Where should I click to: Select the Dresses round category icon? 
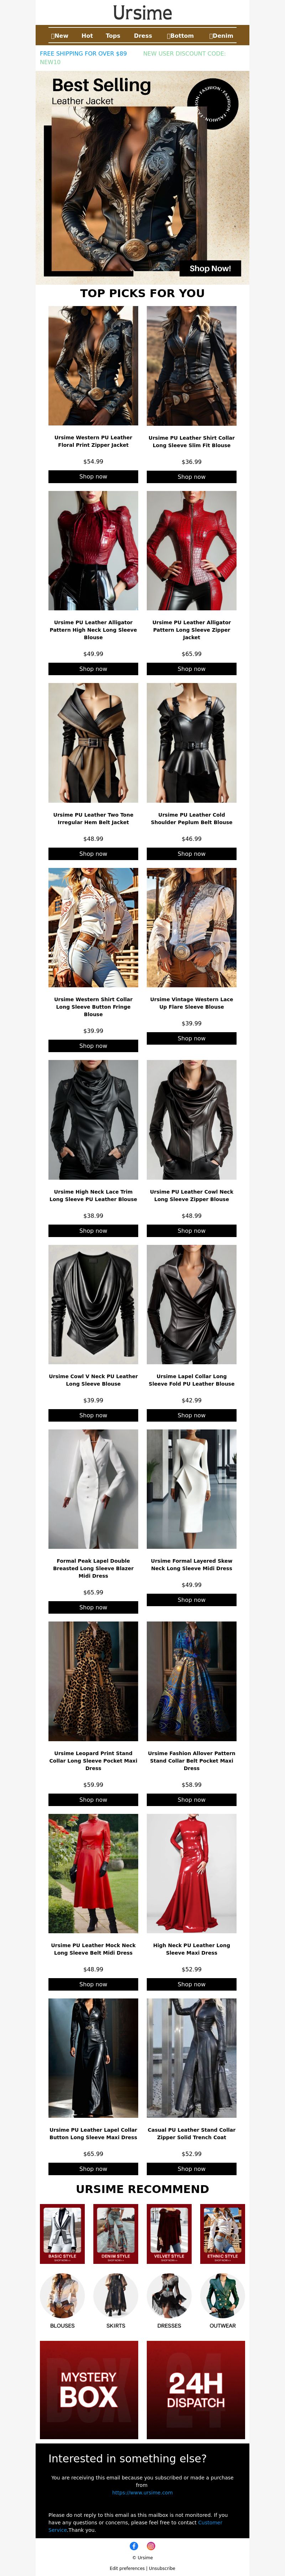(169, 2295)
